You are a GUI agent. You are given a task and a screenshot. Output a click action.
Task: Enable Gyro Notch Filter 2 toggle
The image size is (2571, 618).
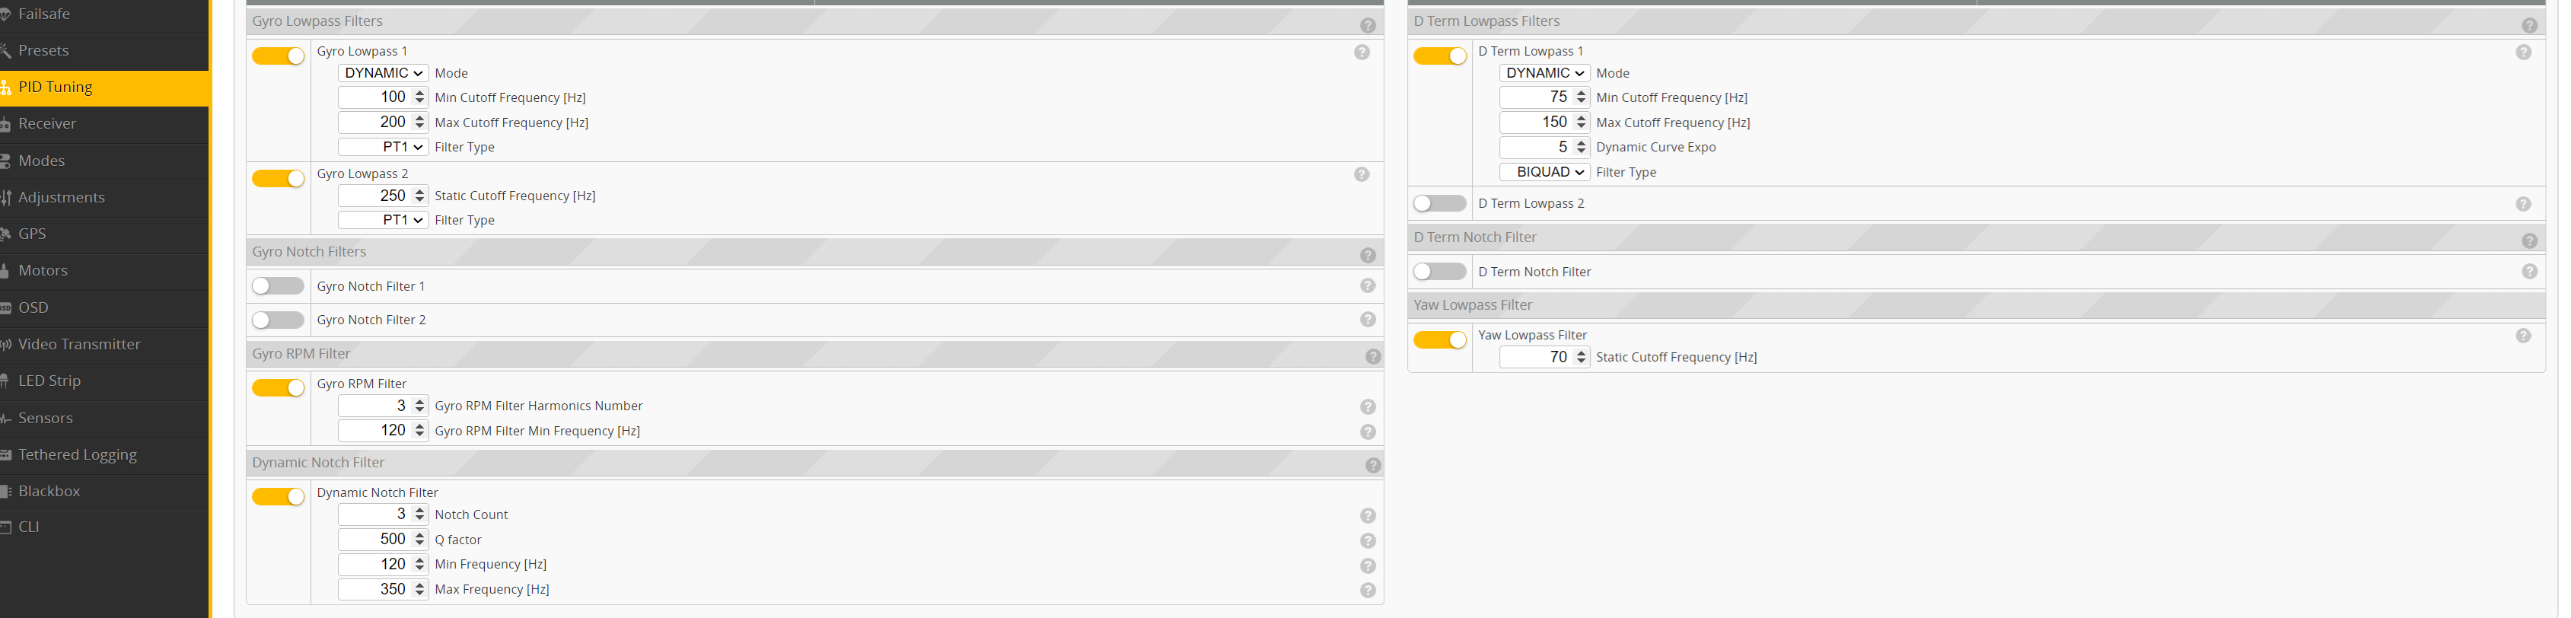[279, 320]
